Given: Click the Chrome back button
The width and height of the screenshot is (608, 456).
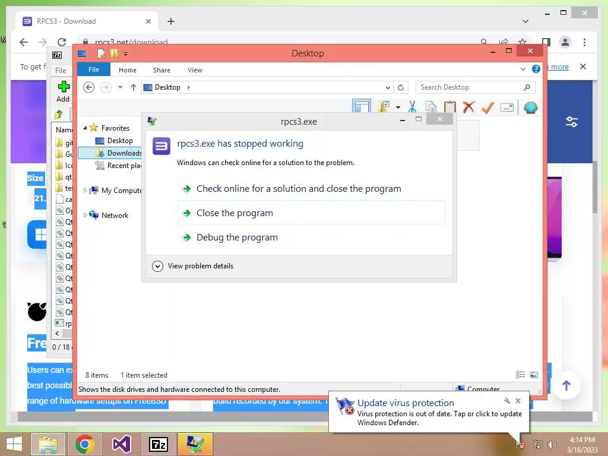Looking at the screenshot, I should pos(24,42).
